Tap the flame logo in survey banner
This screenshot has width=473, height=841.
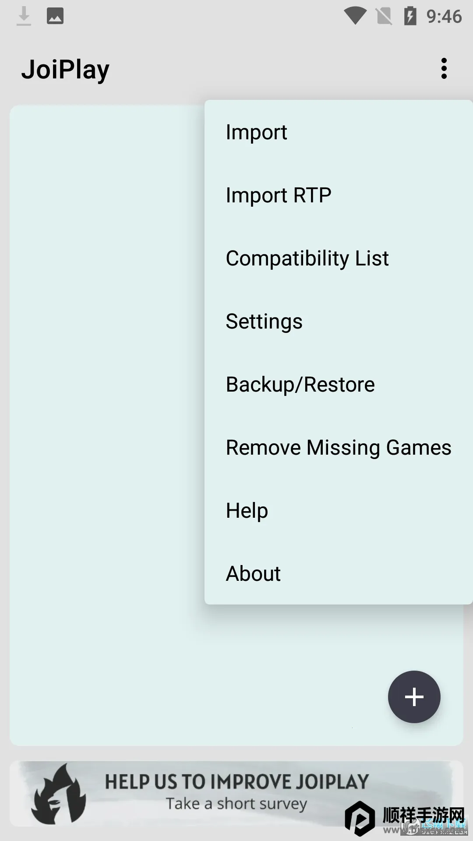click(58, 795)
